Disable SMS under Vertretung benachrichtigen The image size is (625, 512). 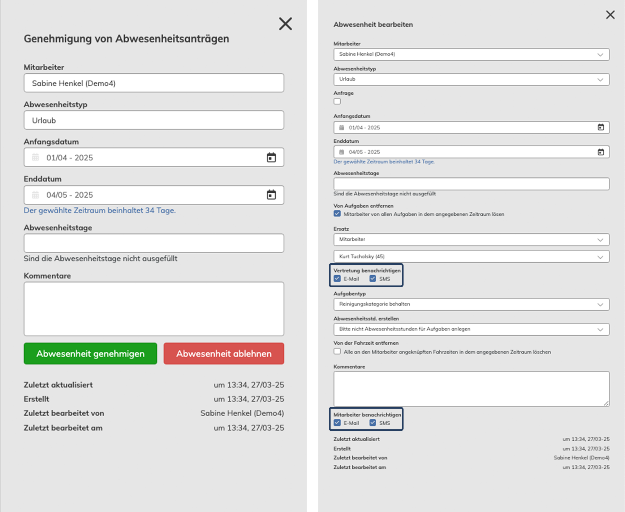click(372, 279)
